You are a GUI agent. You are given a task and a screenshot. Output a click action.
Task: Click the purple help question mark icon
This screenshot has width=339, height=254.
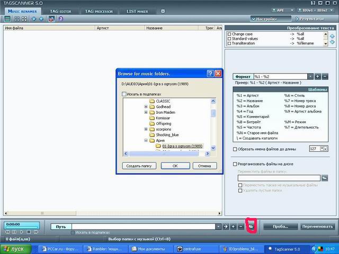pyautogui.click(x=61, y=19)
